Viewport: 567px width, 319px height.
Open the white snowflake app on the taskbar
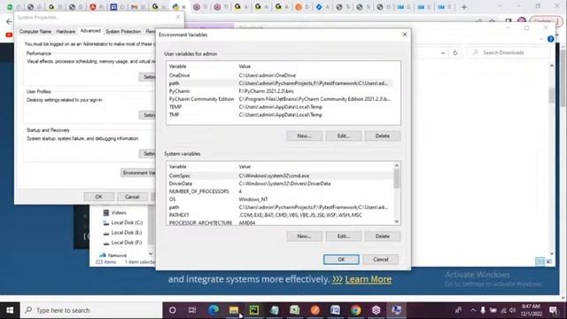[376, 310]
